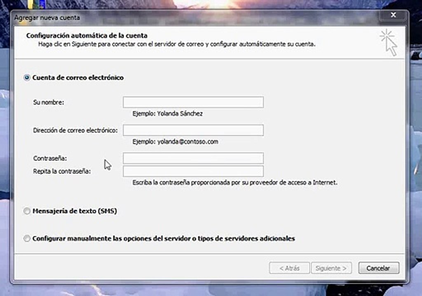The width and height of the screenshot is (422, 296).
Task: Click the 'Configuración automática de la cuenta' heading
Action: coord(87,35)
